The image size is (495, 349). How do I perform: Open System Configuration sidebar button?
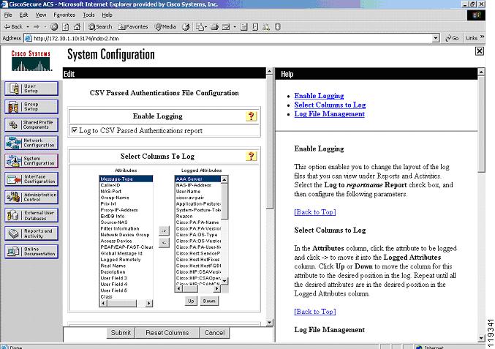31,161
